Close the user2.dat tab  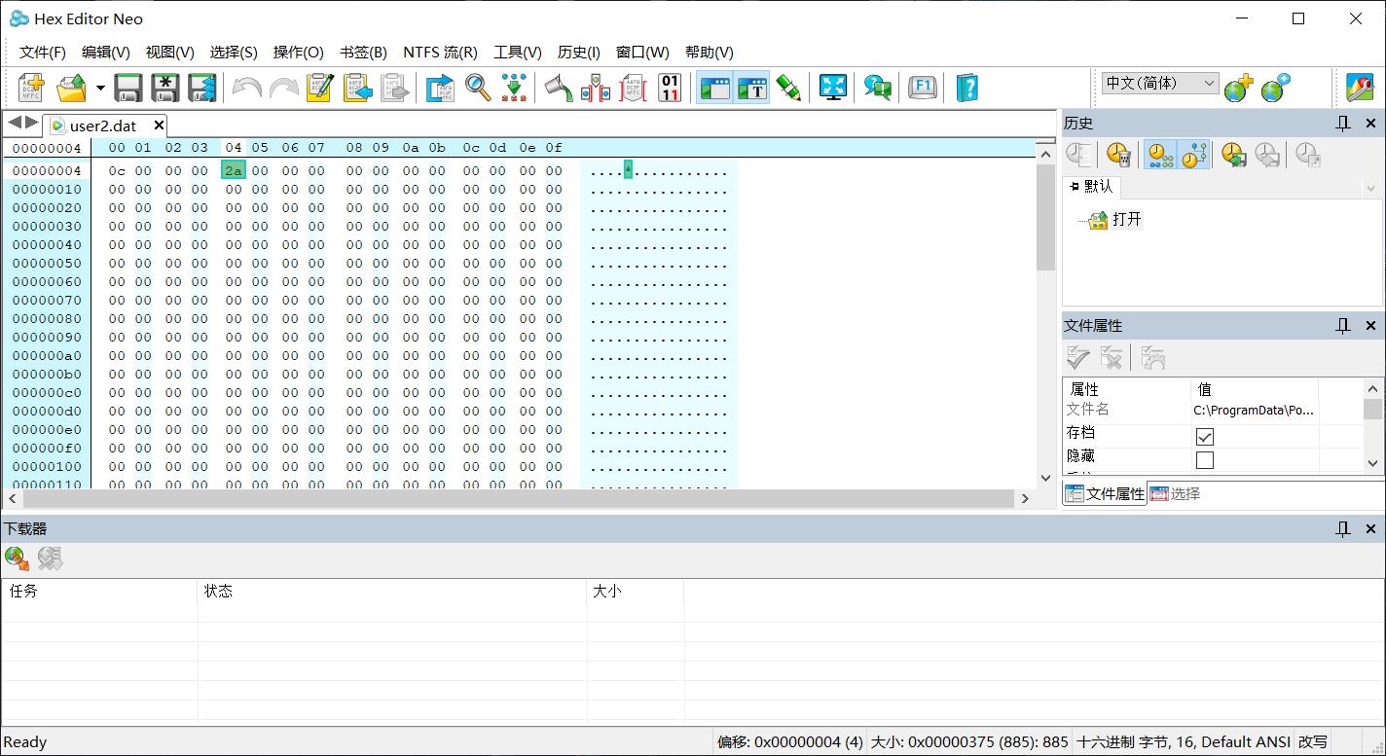pos(159,126)
